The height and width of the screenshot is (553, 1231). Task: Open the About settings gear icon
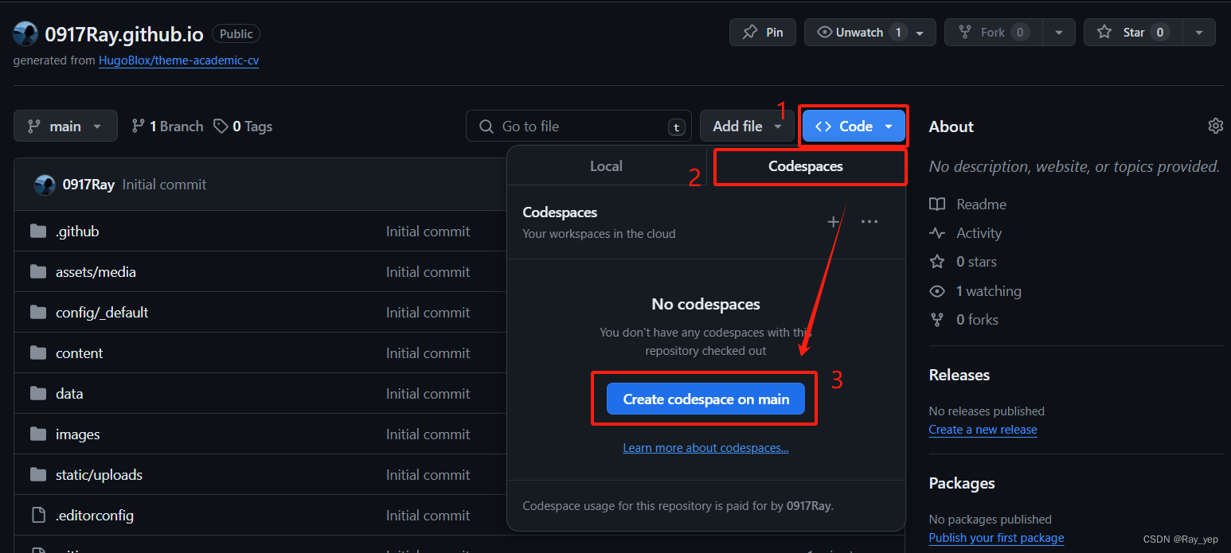coord(1215,126)
